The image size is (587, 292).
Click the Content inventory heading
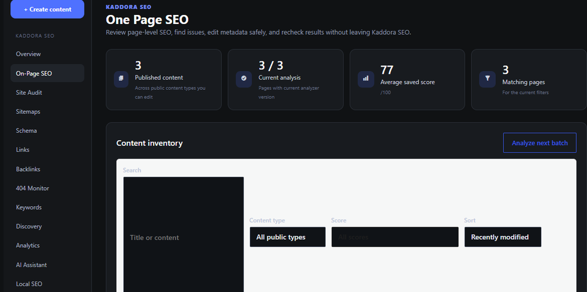[x=150, y=143]
